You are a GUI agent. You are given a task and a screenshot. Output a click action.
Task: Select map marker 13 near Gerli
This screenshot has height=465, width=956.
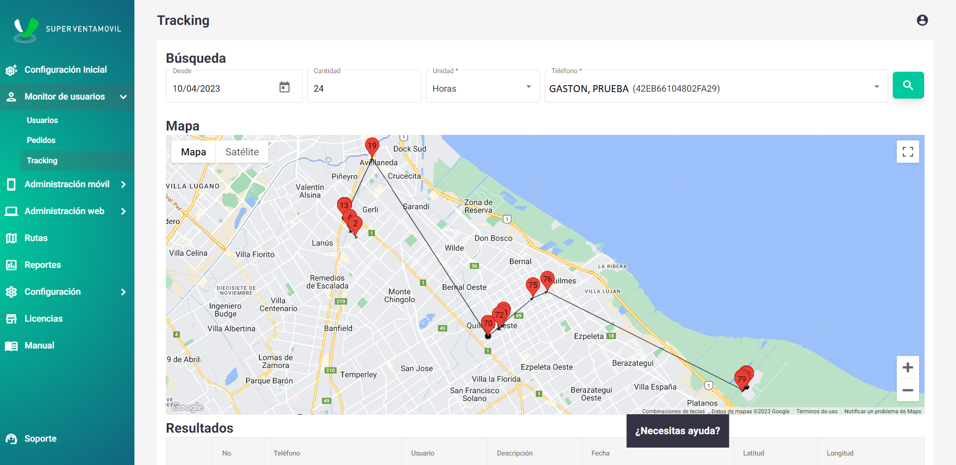[344, 205]
